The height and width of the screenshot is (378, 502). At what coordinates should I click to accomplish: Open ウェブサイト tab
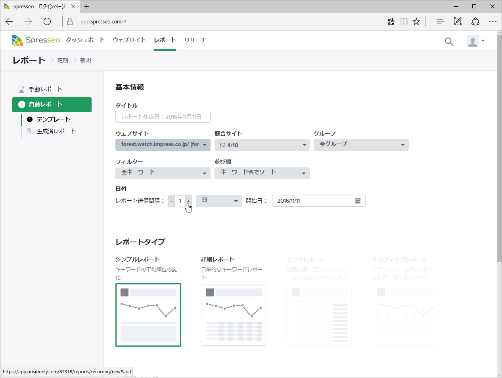point(129,40)
